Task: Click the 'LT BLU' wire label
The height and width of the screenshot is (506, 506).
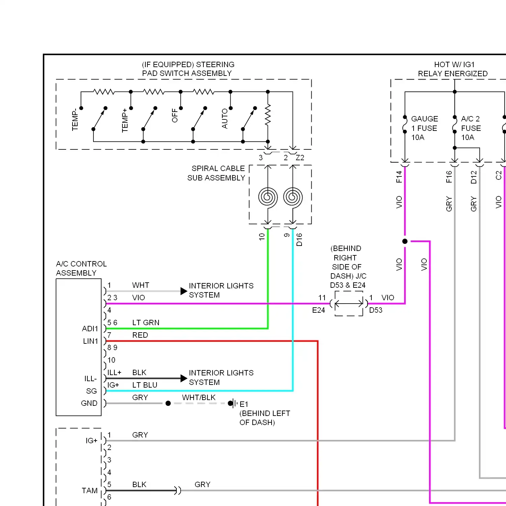Action: 145,385
